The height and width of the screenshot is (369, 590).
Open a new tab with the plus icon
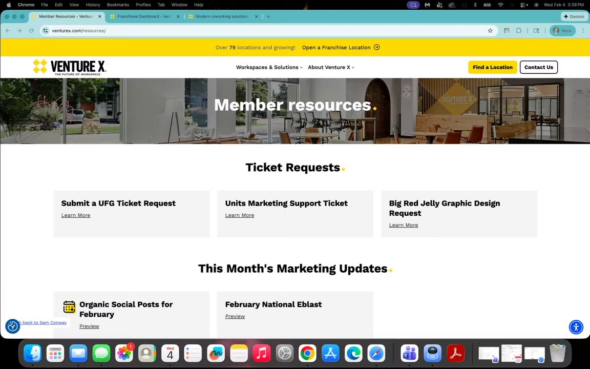[x=268, y=16]
